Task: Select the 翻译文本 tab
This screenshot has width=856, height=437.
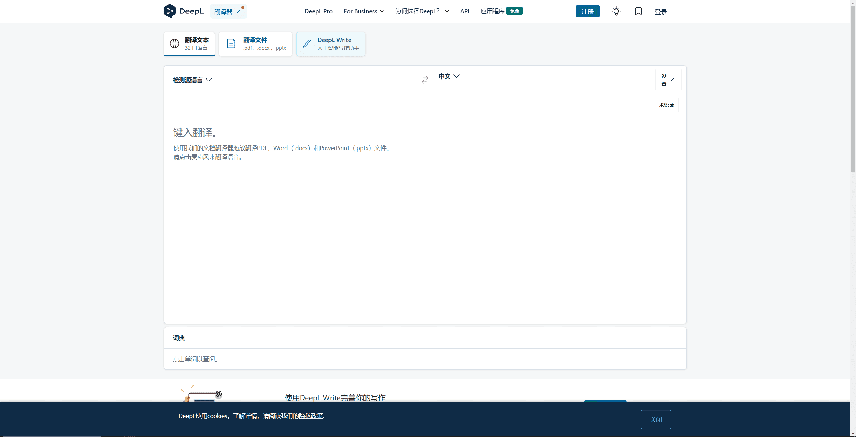Action: click(189, 44)
